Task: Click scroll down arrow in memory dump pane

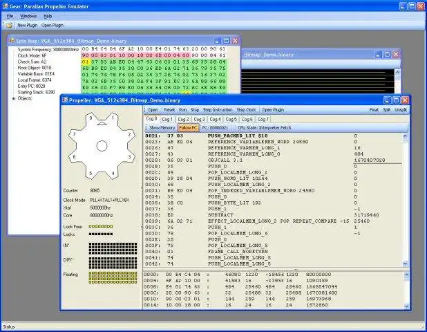Action: coord(406,306)
